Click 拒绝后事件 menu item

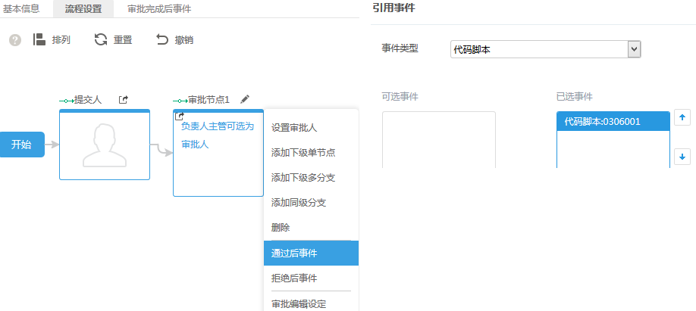[x=294, y=278]
